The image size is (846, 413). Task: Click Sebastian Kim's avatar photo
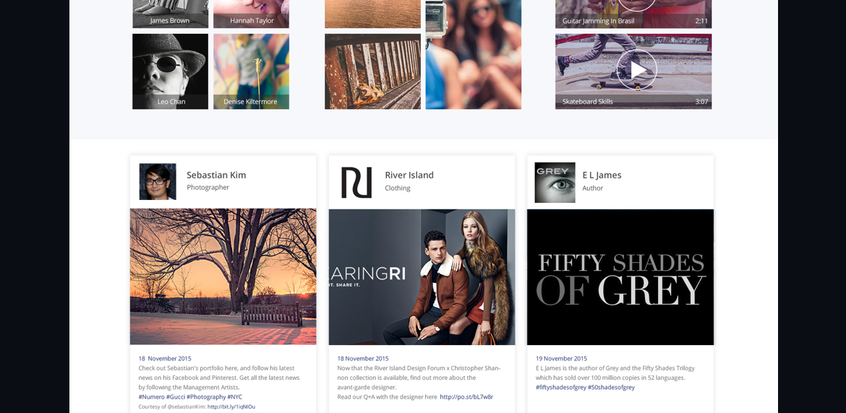pos(158,181)
